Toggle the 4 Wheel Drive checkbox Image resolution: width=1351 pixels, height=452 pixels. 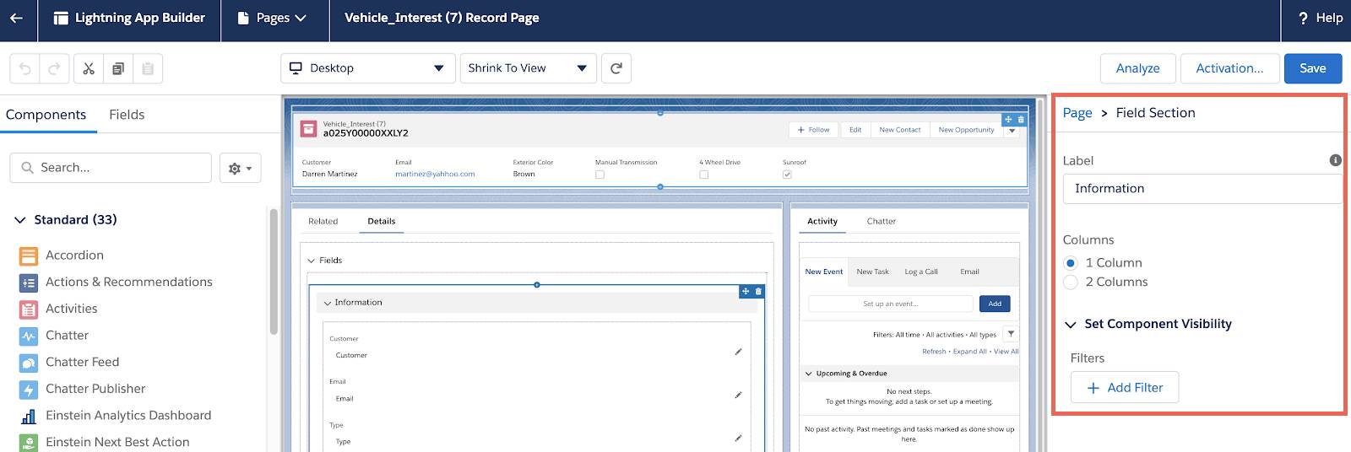(x=703, y=175)
